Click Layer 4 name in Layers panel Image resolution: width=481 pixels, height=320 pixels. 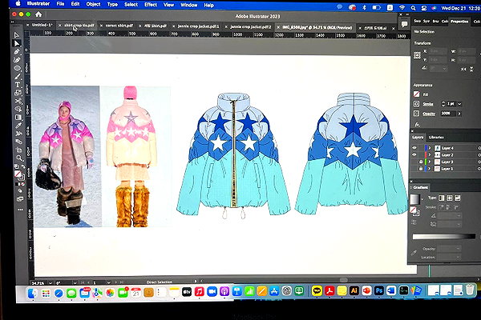[x=447, y=148]
